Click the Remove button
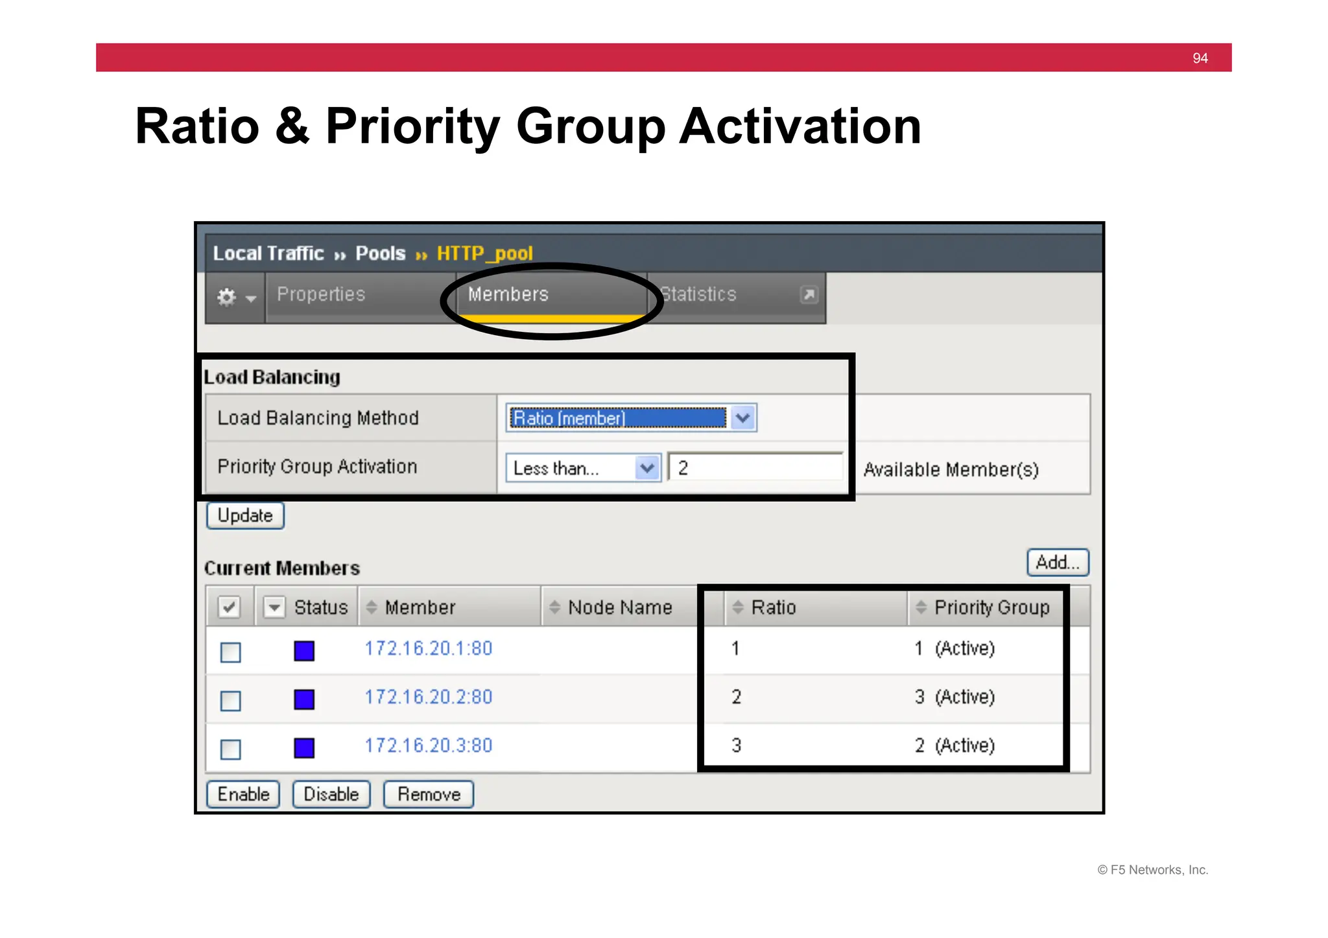Screen dimensions: 1328x938 point(429,794)
